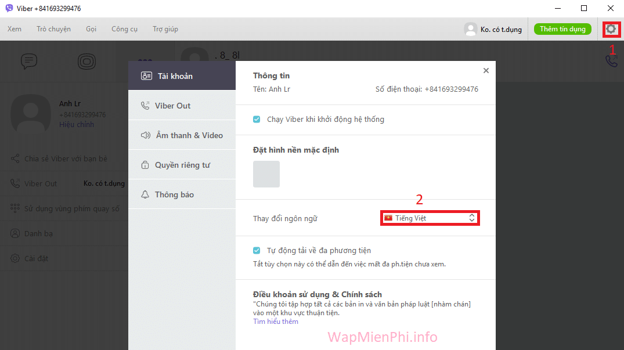Click the speaker icon for Âm thanh & Video
The image size is (624, 350).
tap(146, 135)
